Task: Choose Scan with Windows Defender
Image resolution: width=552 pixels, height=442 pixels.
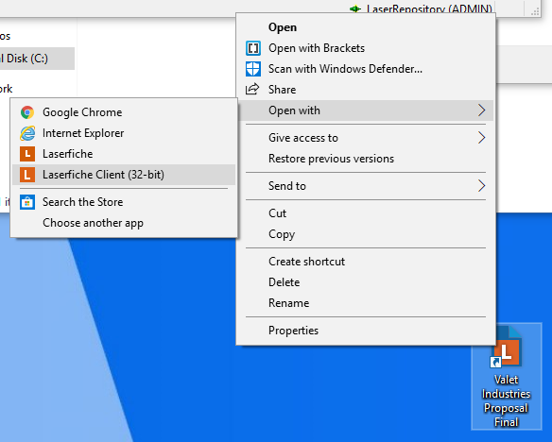Action: [366, 69]
